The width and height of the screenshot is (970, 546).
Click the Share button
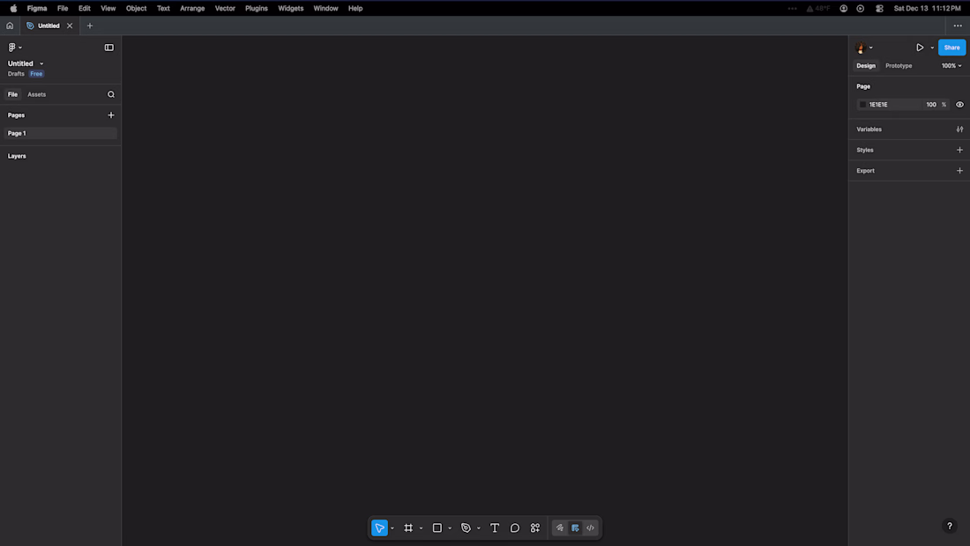(951, 48)
